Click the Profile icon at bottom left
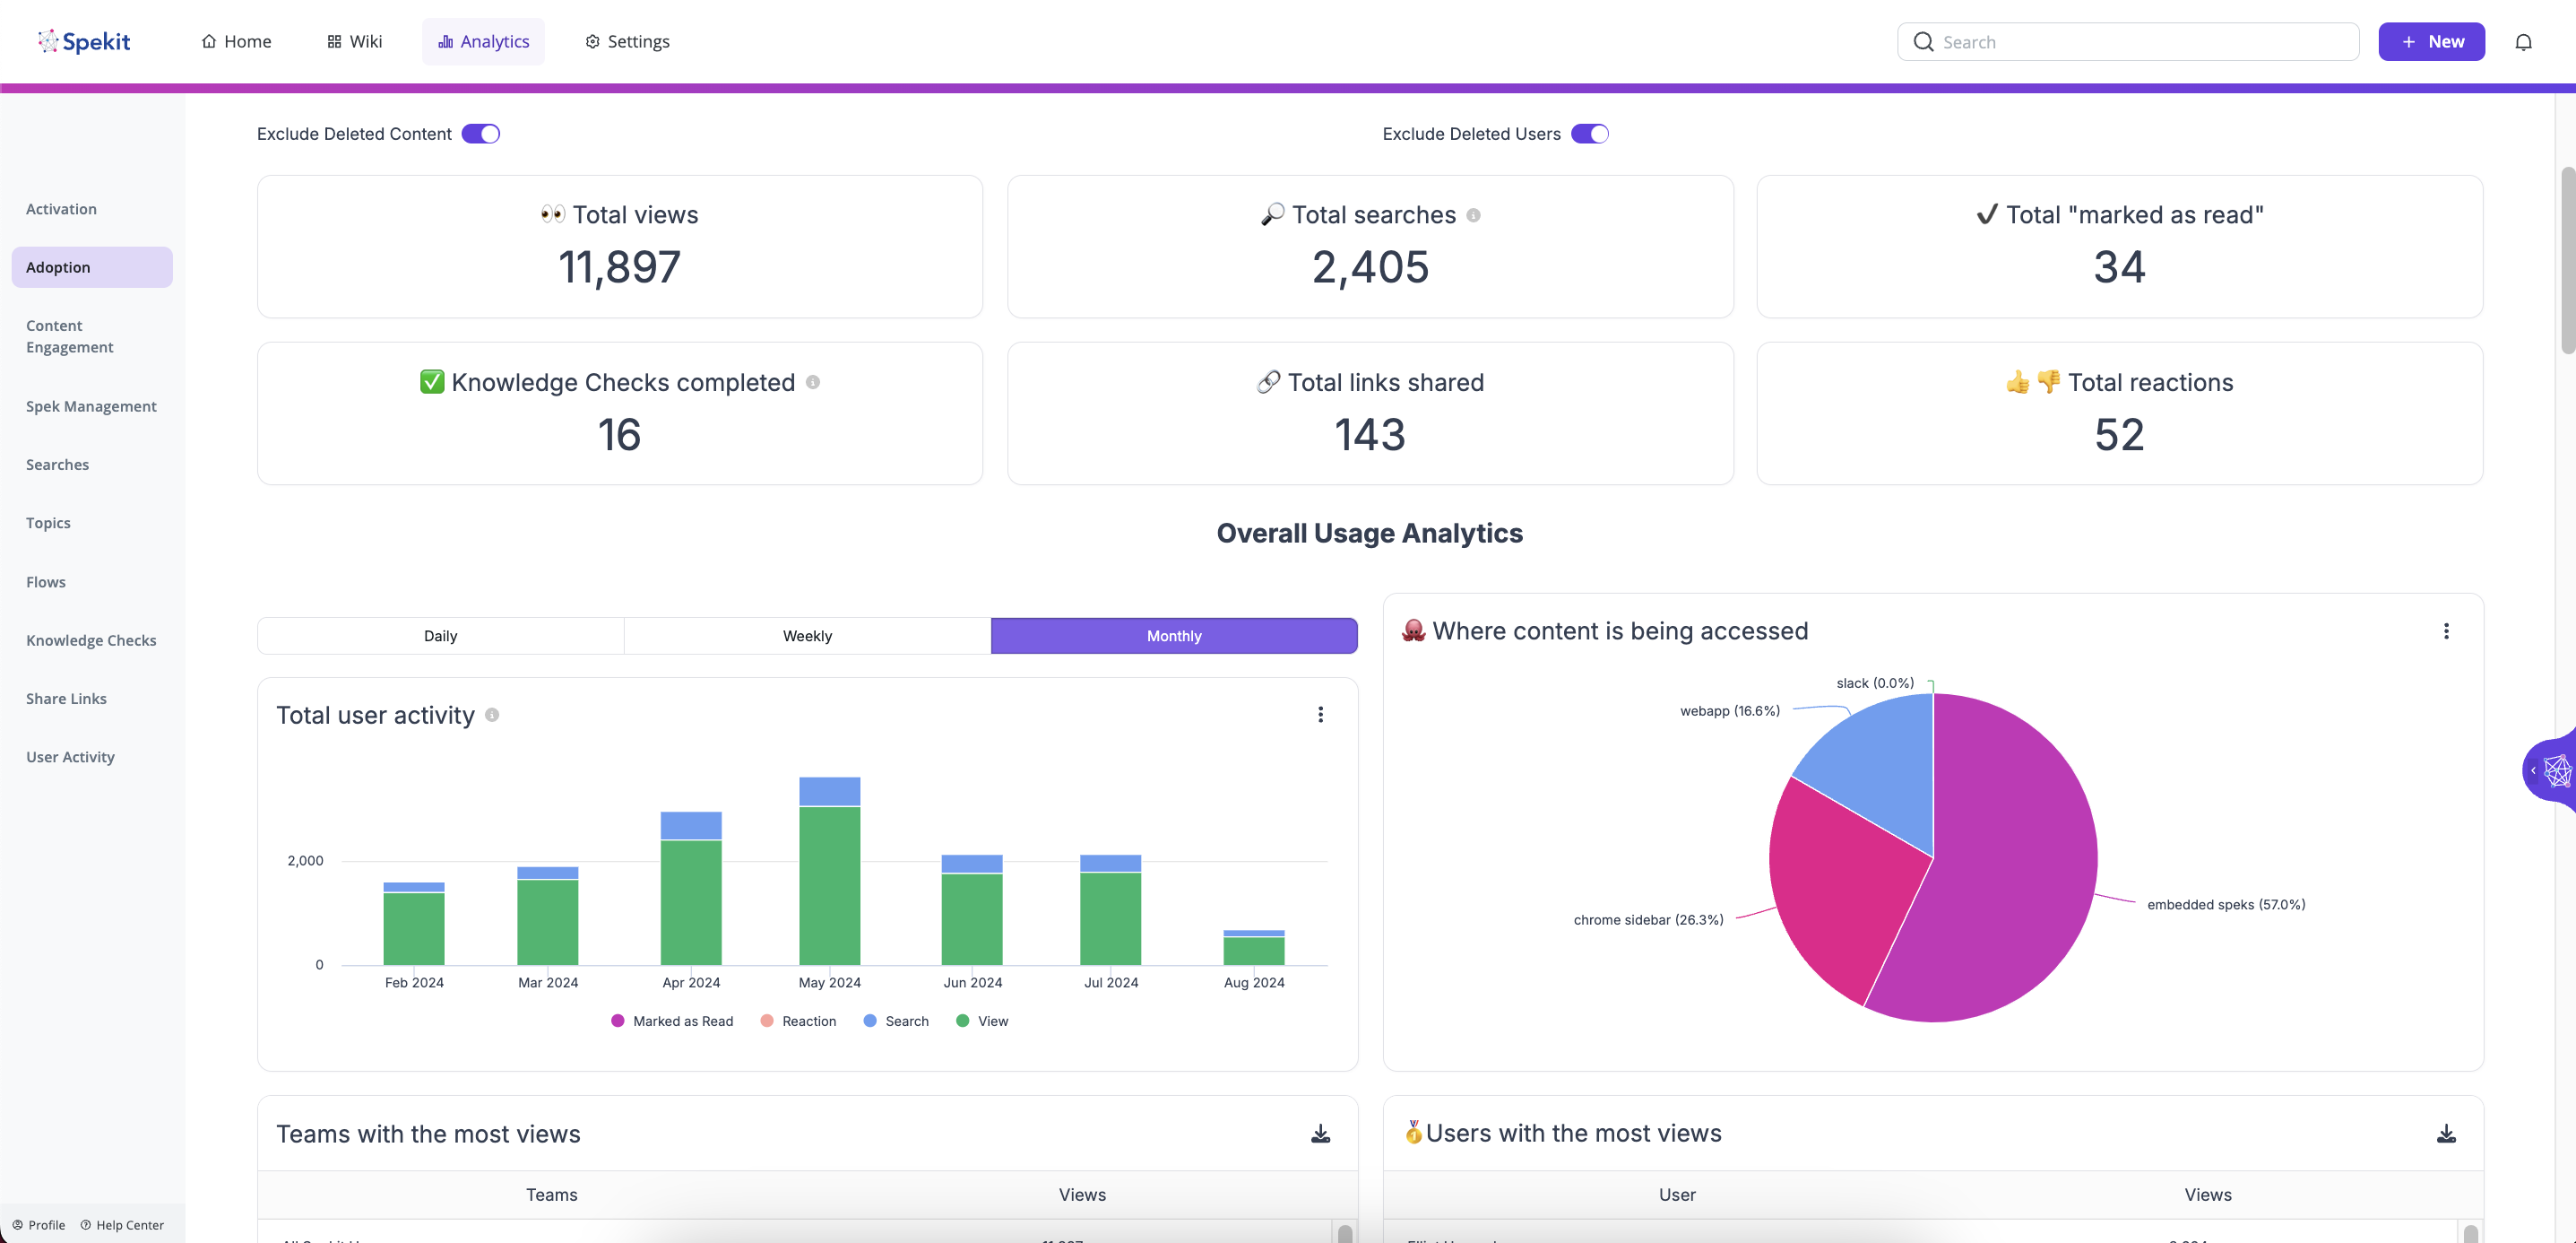 coord(17,1225)
